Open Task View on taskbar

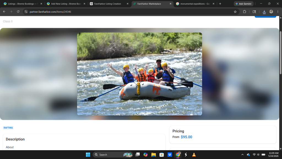(138, 155)
